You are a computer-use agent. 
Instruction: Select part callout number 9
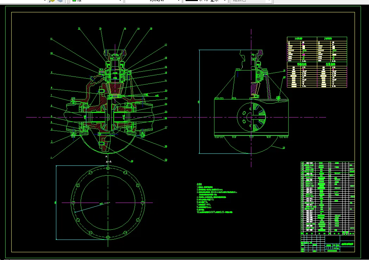click(x=51, y=72)
